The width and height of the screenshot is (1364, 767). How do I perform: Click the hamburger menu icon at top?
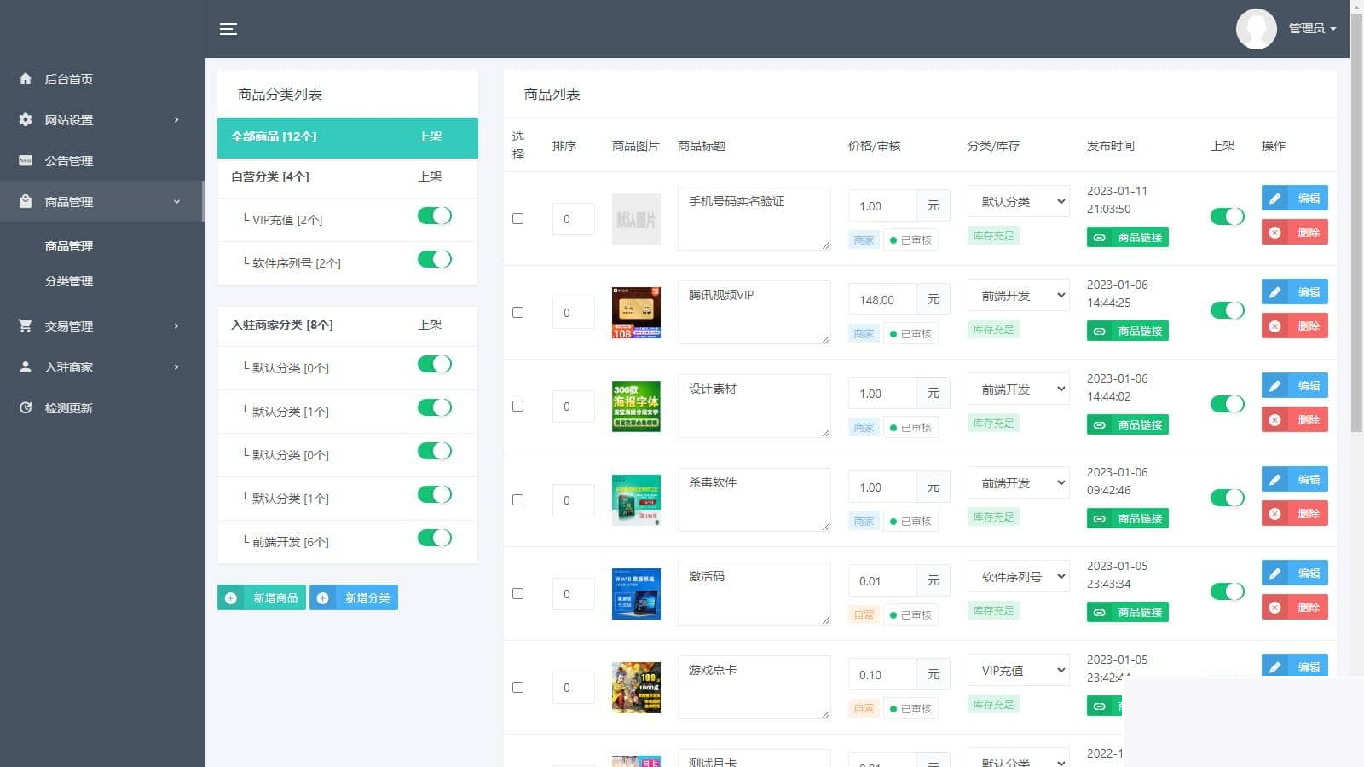coord(228,28)
